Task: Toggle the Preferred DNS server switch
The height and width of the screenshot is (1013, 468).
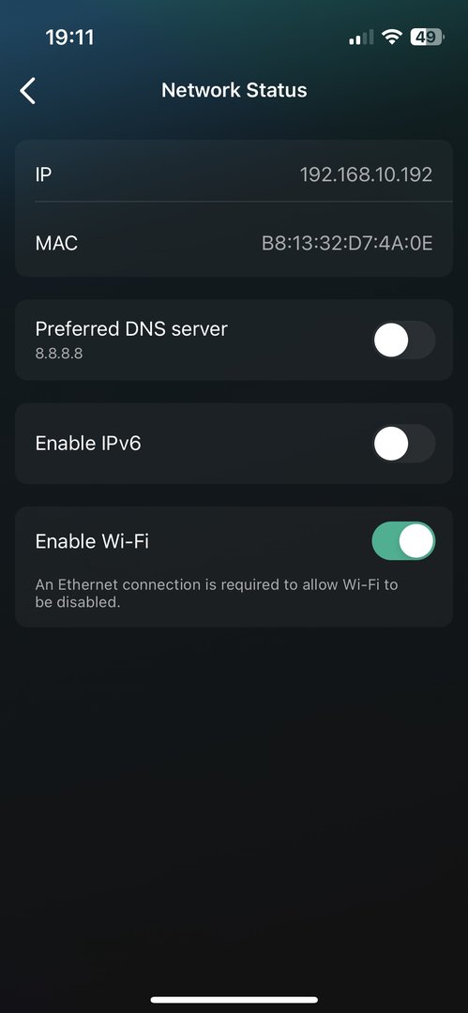Action: tap(403, 340)
